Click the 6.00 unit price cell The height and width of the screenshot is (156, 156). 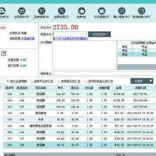[60, 113]
